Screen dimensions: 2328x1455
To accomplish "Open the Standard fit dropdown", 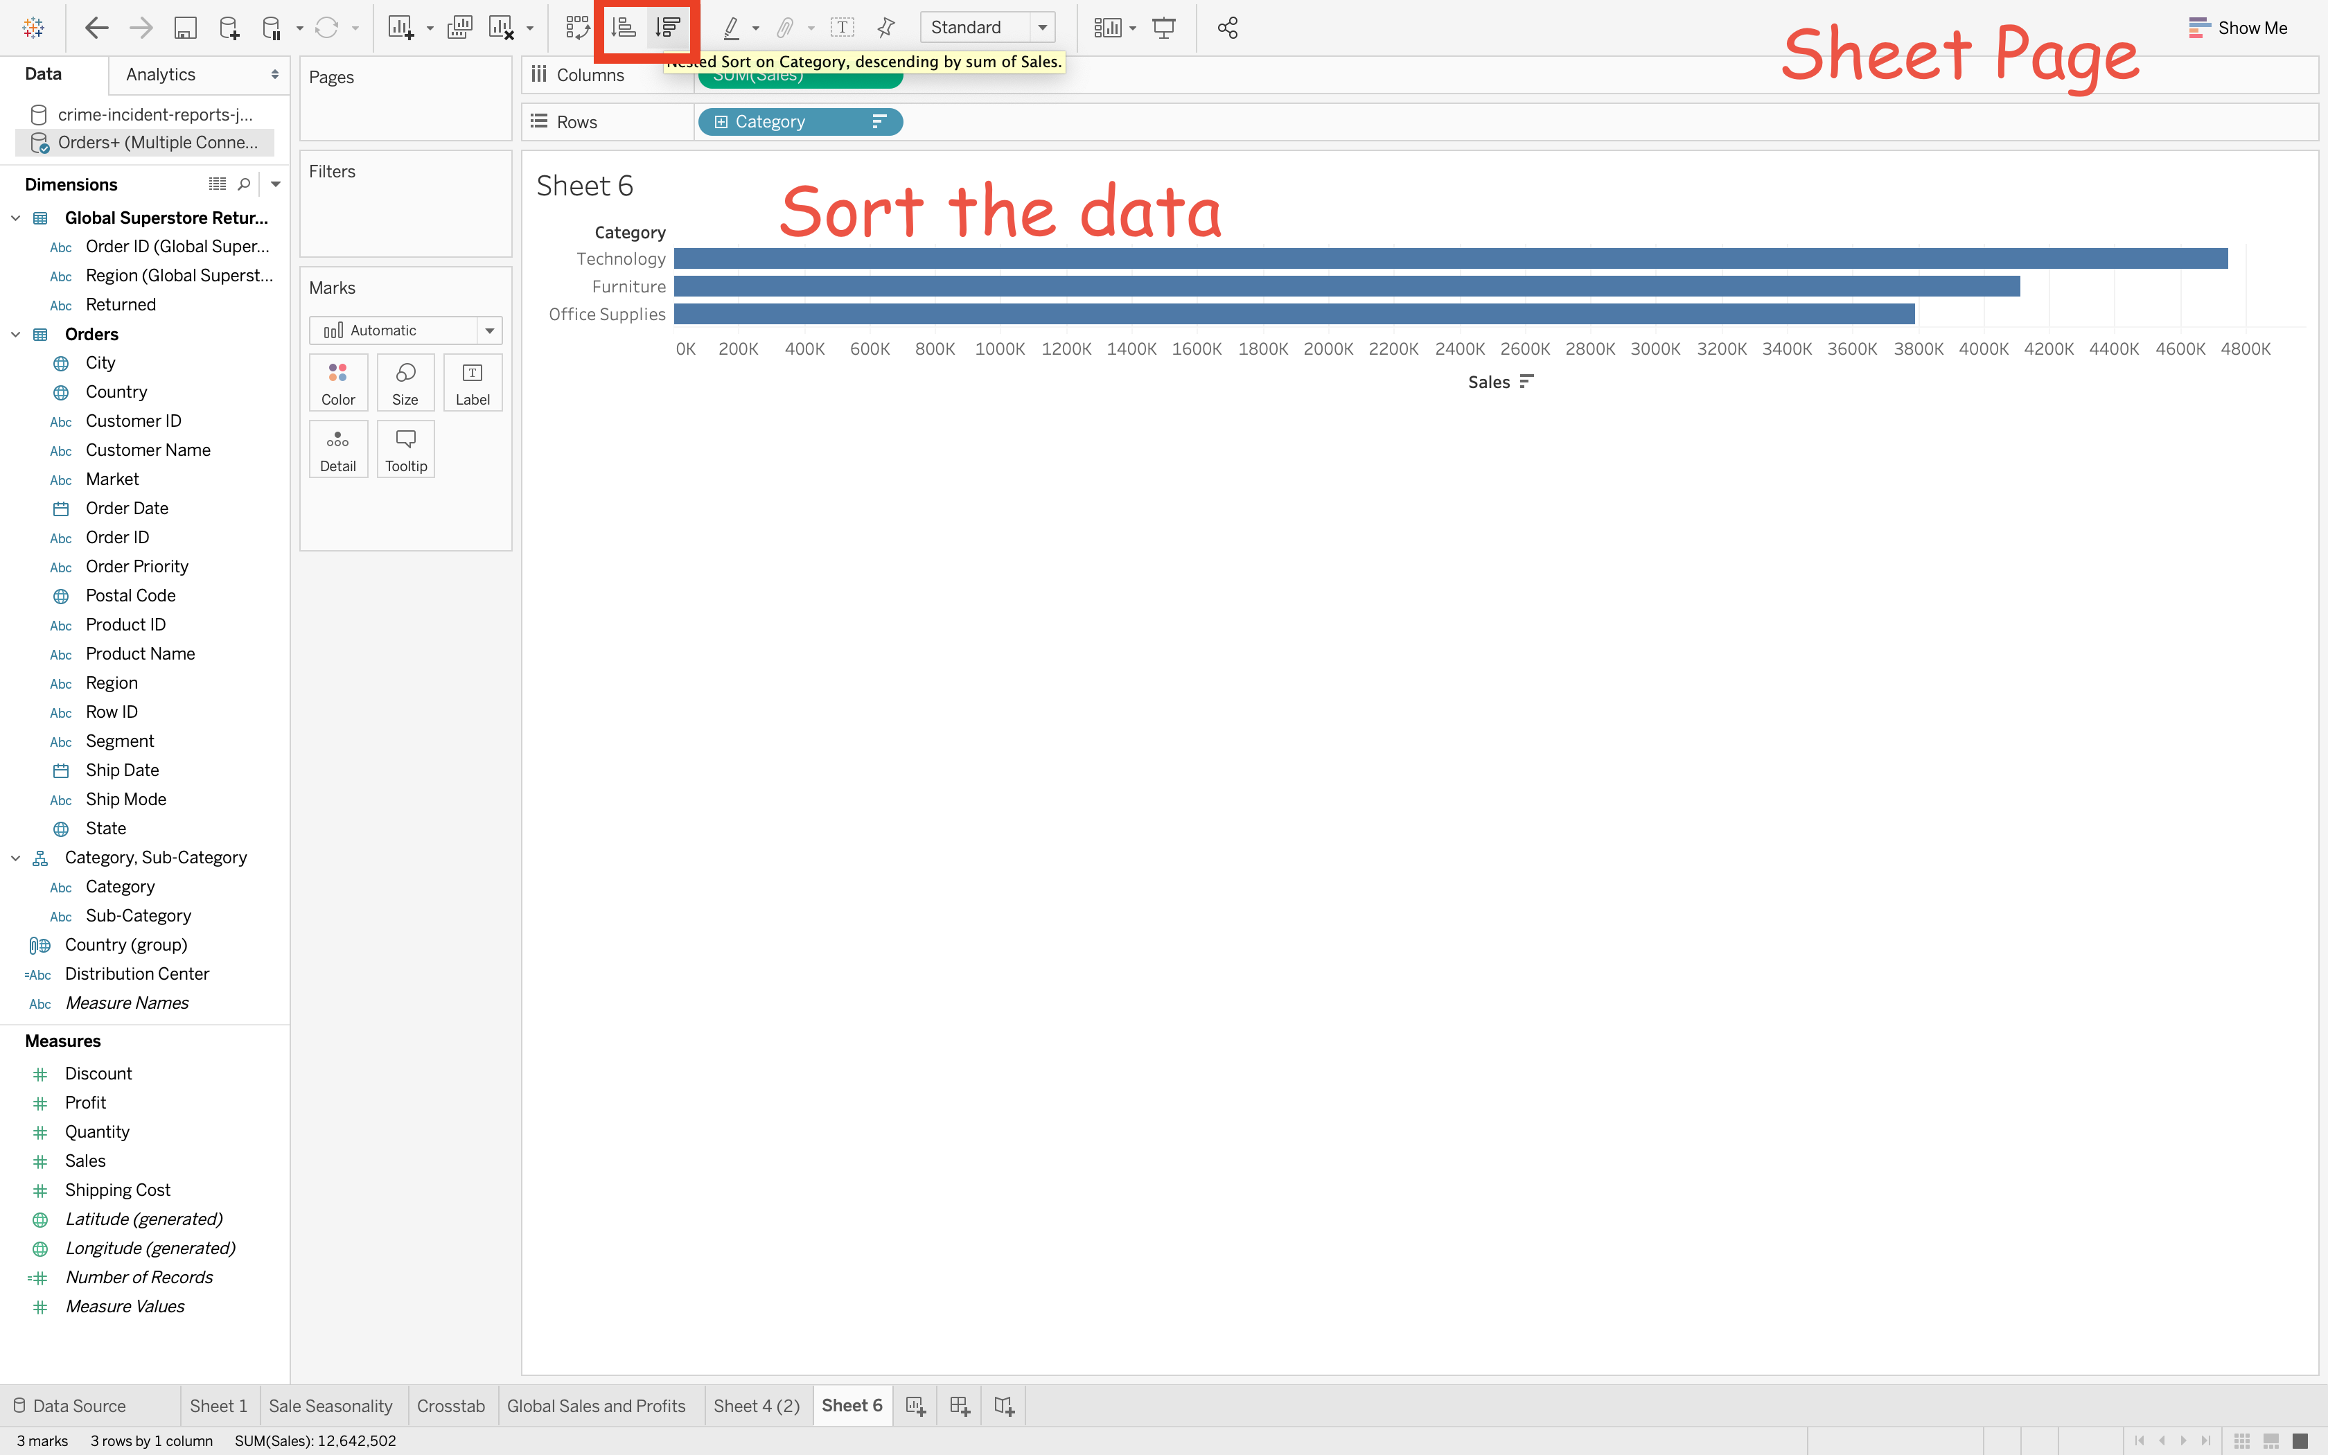I will point(1043,28).
